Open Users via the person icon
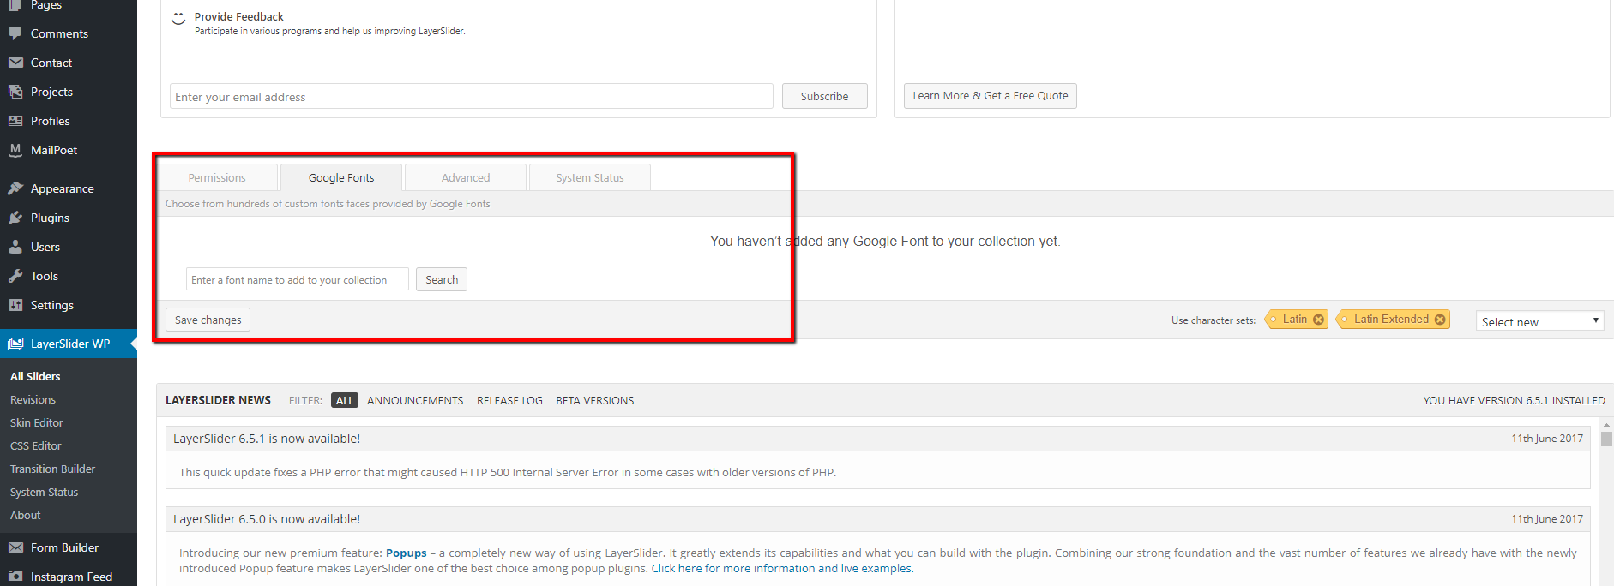Image resolution: width=1614 pixels, height=586 pixels. click(15, 247)
